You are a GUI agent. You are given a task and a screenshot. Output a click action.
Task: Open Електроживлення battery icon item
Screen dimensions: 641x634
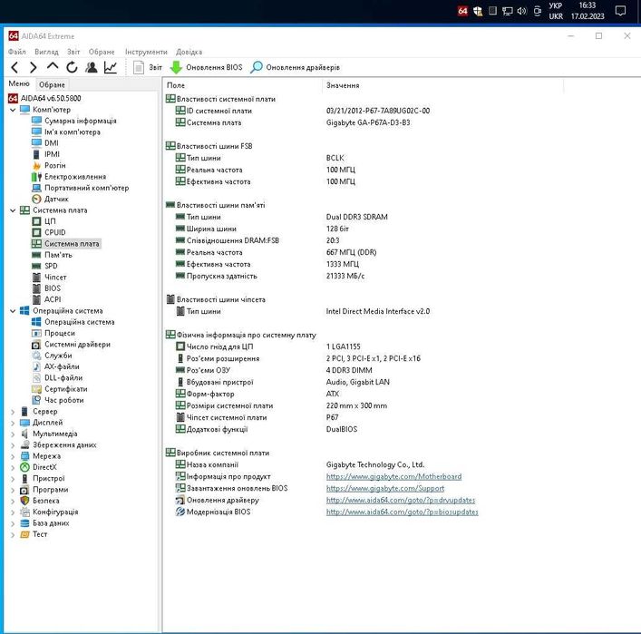(75, 177)
